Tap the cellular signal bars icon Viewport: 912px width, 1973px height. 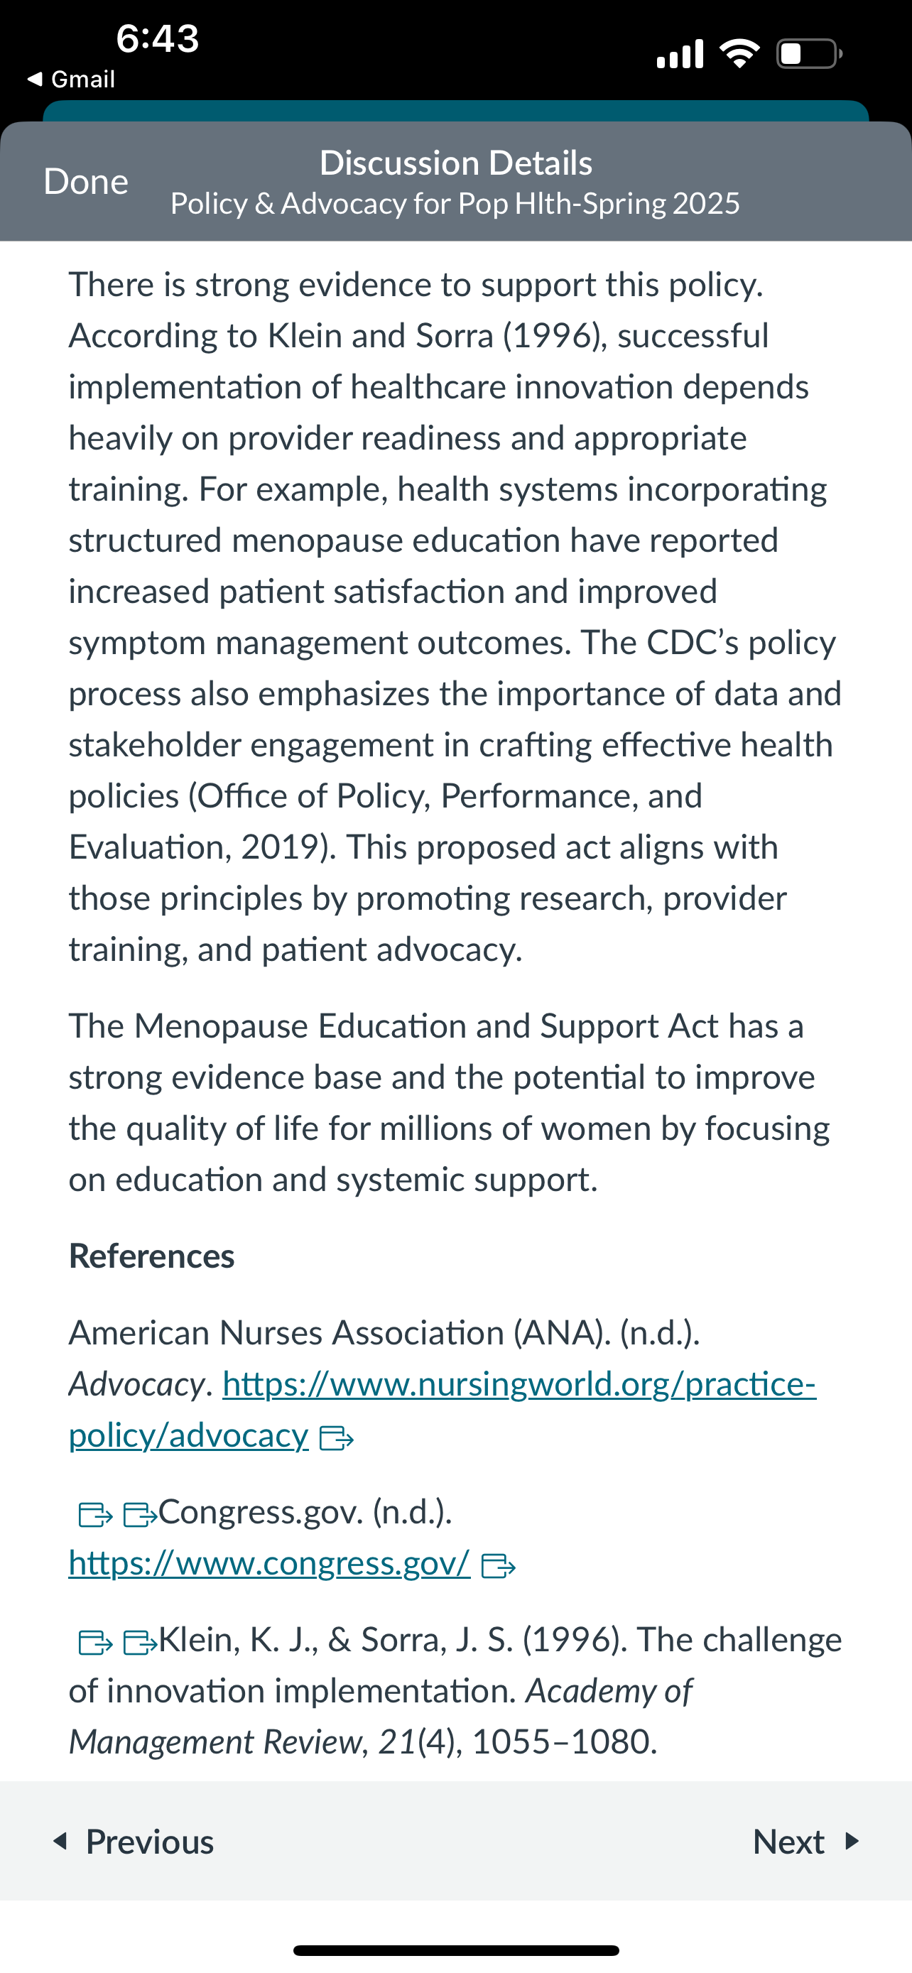point(680,53)
